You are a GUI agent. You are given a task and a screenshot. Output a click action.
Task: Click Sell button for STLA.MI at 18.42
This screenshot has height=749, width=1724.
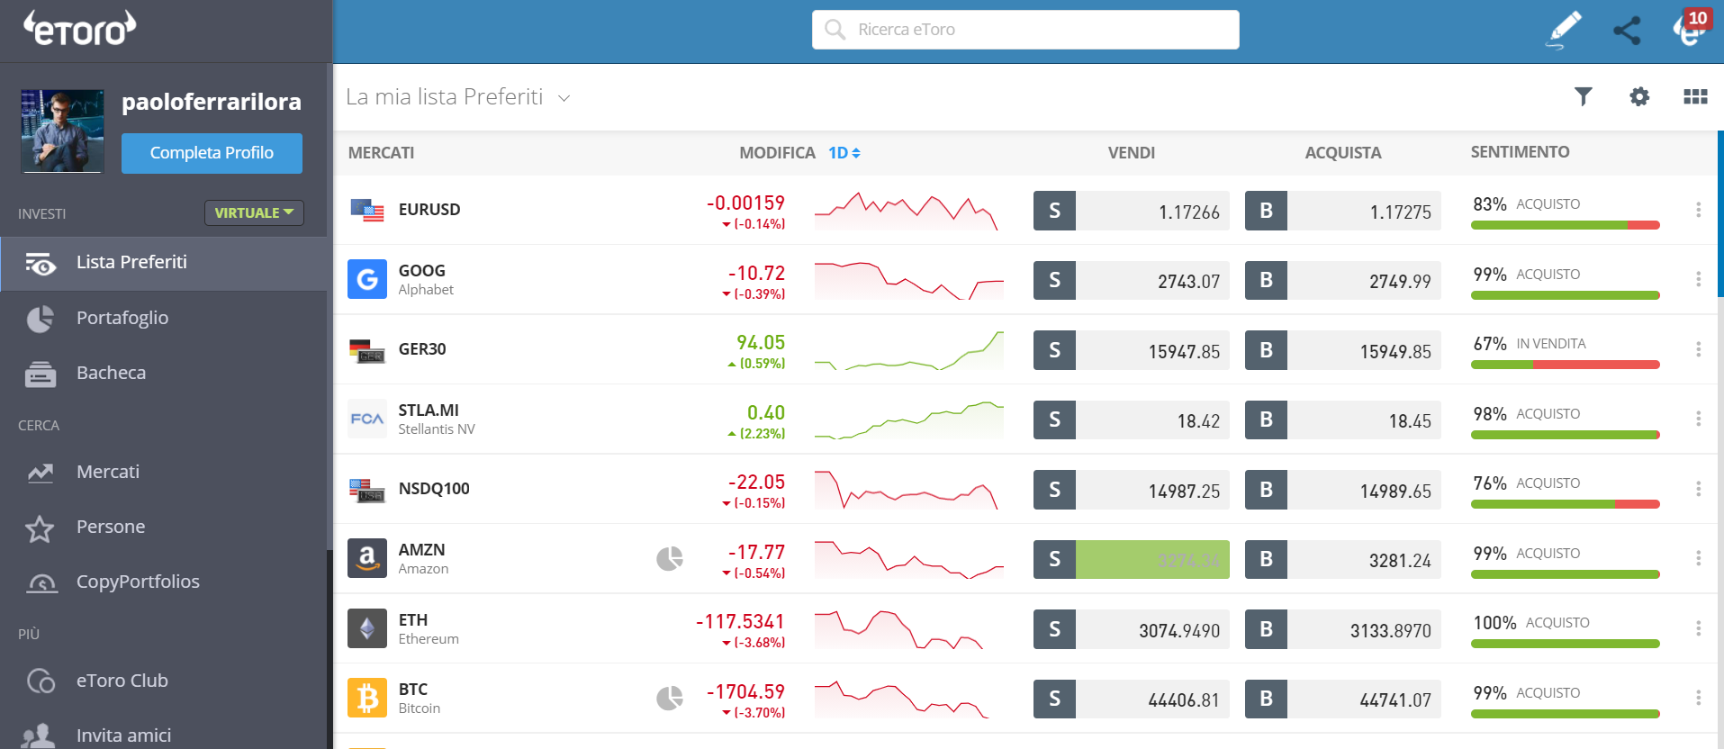1132,420
